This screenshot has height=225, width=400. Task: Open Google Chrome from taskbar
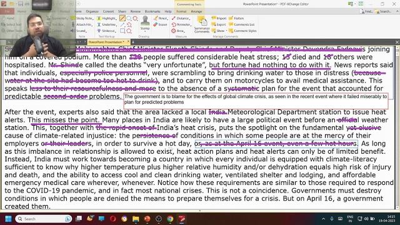[x=170, y=219]
